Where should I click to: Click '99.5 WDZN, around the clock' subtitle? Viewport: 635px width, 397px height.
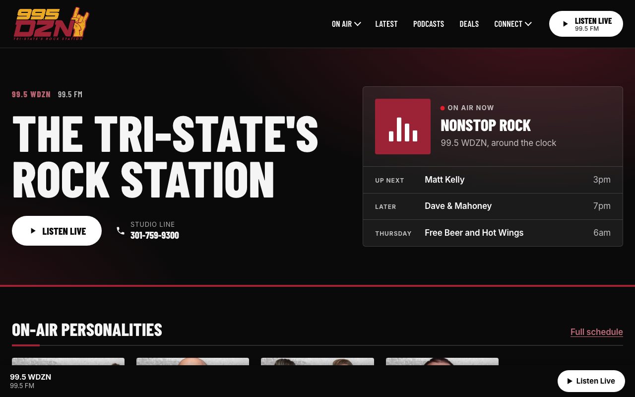(499, 143)
